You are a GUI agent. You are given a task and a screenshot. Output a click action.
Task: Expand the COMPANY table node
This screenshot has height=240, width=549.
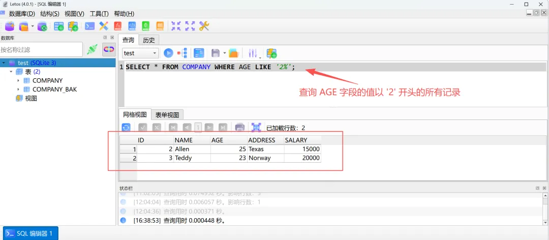[18, 80]
